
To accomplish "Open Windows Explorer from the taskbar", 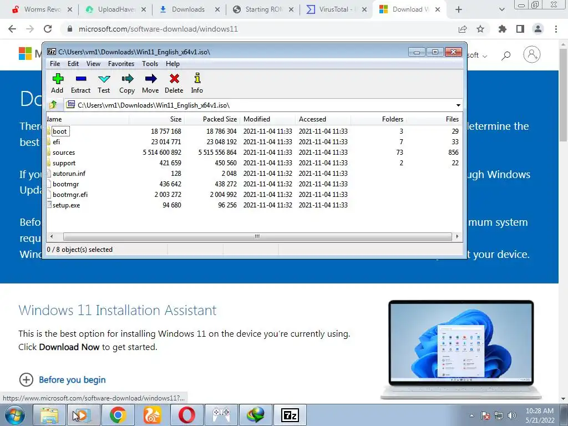I will point(49,415).
